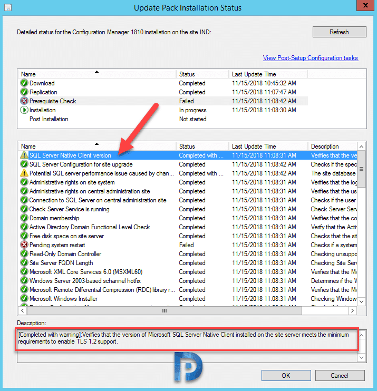Select the Site Server FQDN Length row text

tap(61, 263)
